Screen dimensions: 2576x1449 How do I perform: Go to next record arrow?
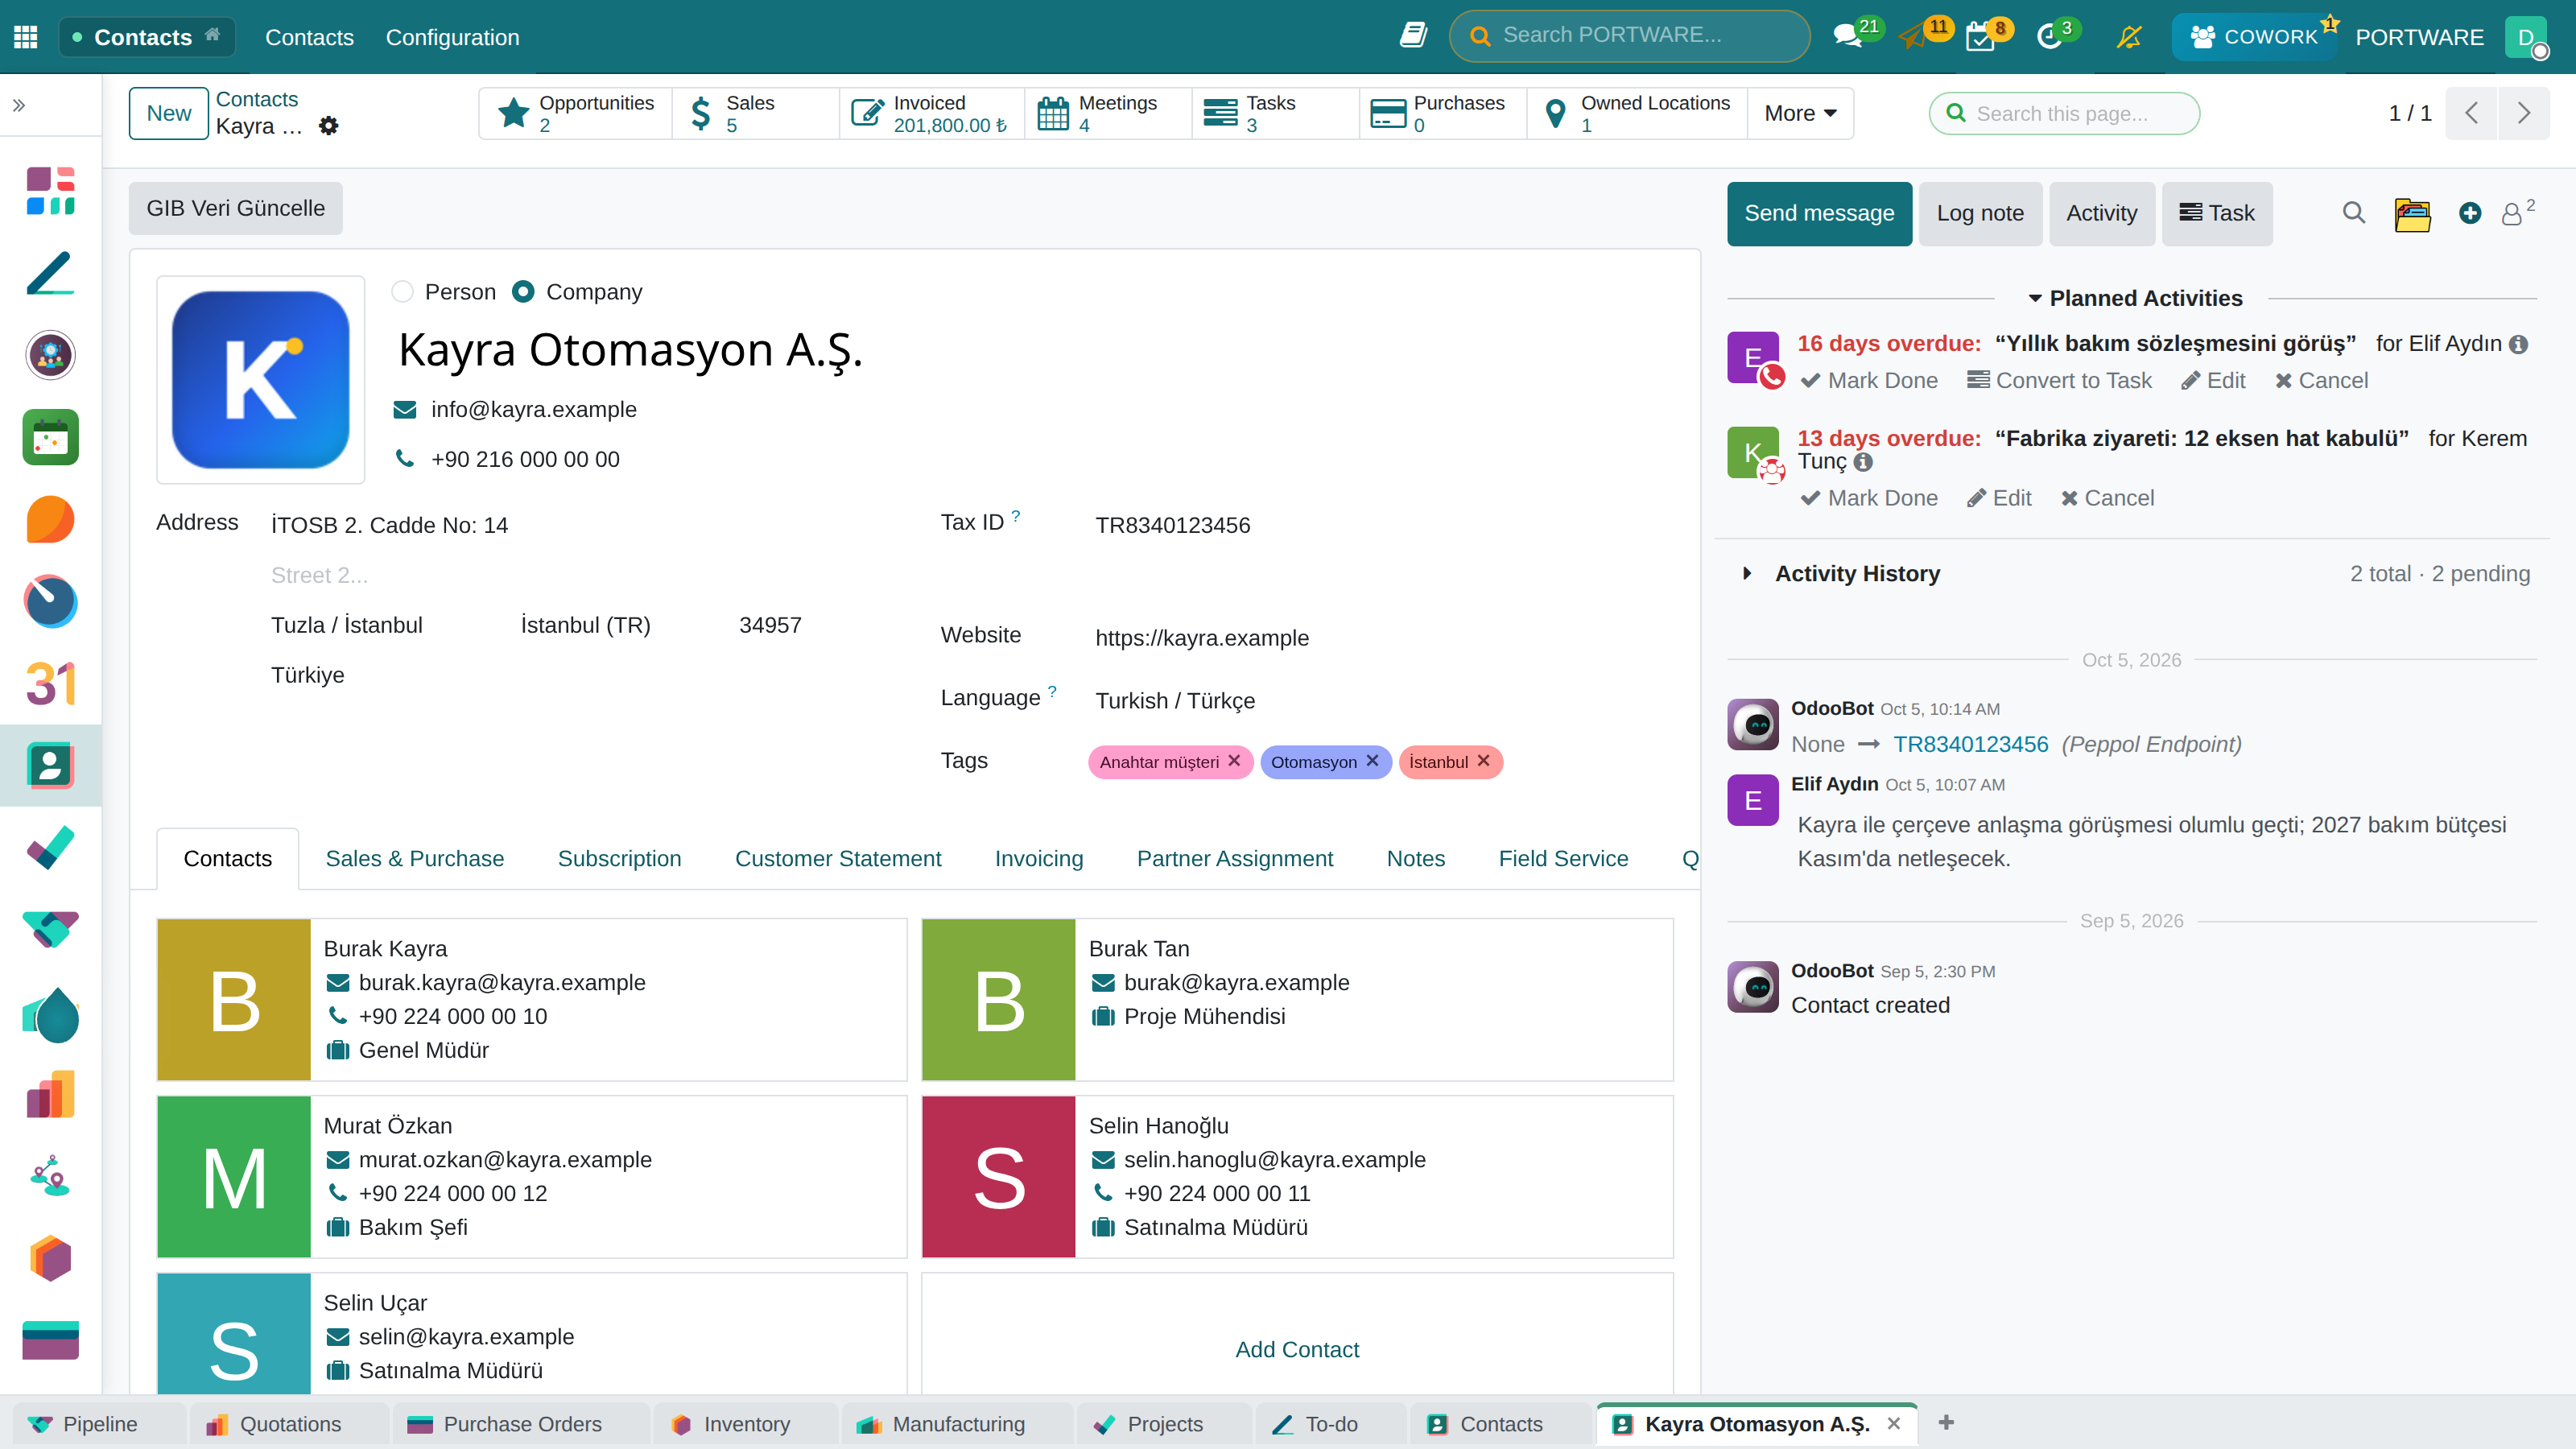click(x=2523, y=113)
